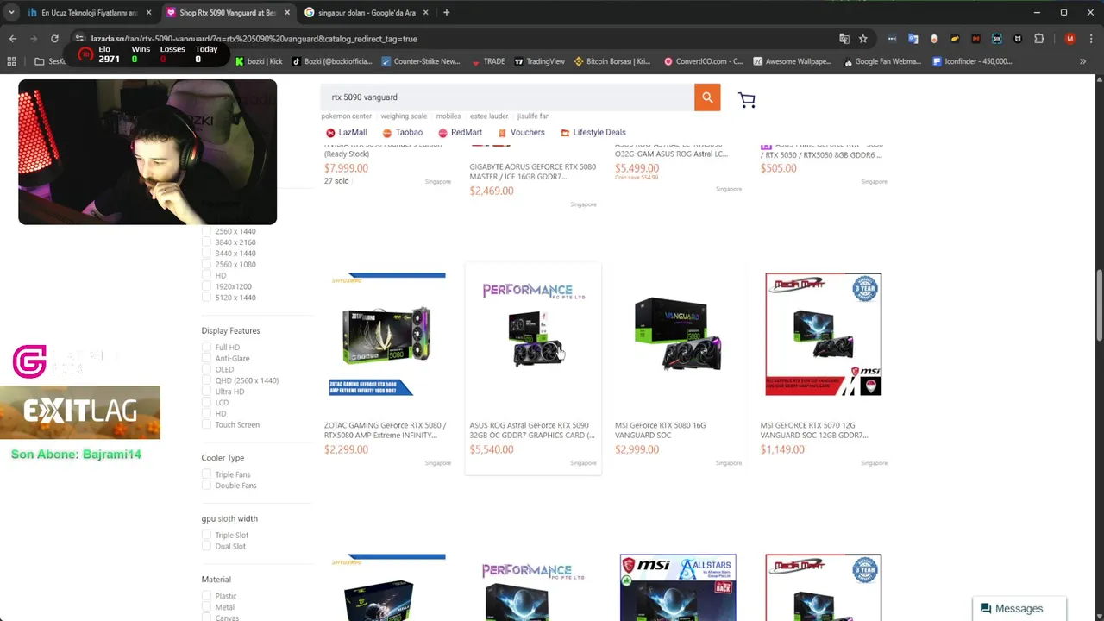Check the 1920x1200 filter
Image resolution: width=1104 pixels, height=621 pixels.
(206, 286)
